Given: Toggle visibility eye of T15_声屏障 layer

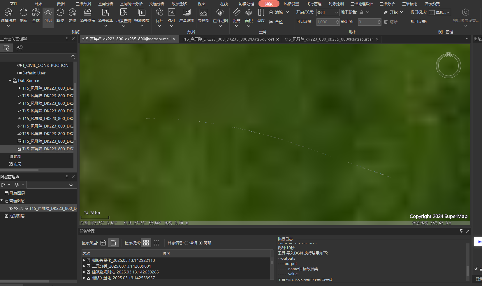Looking at the screenshot, I should (11, 208).
